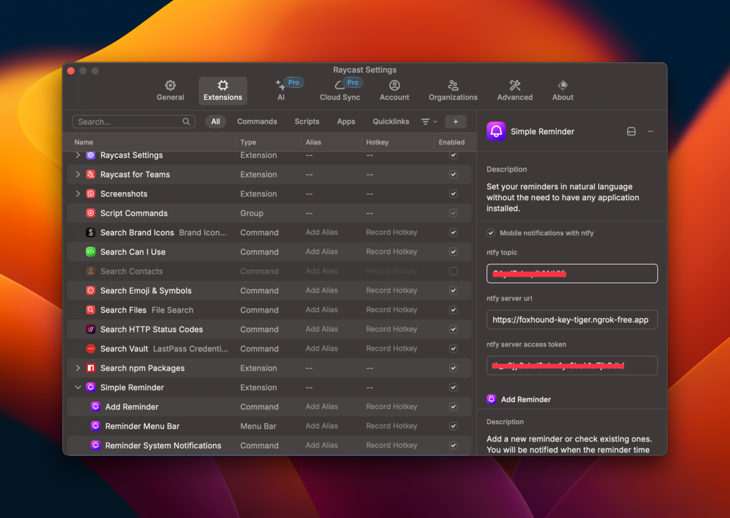Click the Add Reminder detail section icon
This screenshot has height=518, width=730.
coord(491,399)
